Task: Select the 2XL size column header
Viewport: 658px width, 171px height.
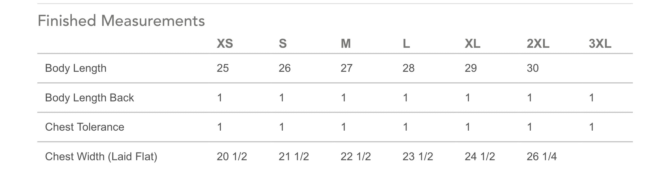Action: pyautogui.click(x=538, y=44)
